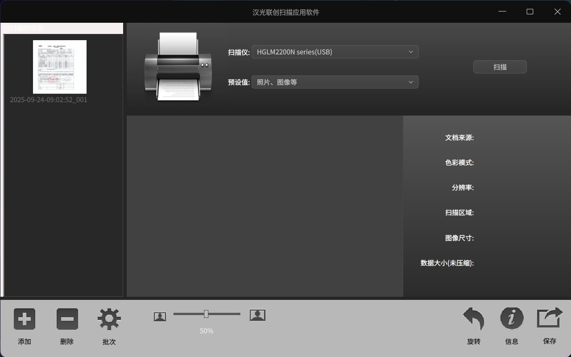Screen dimensions: 571x357
Task: Click the empty scan preview area
Action: (265, 206)
